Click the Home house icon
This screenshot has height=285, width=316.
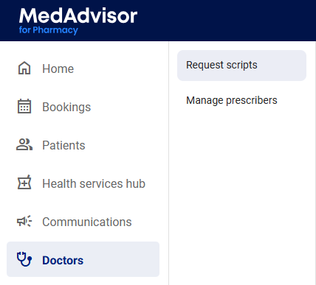(x=24, y=68)
